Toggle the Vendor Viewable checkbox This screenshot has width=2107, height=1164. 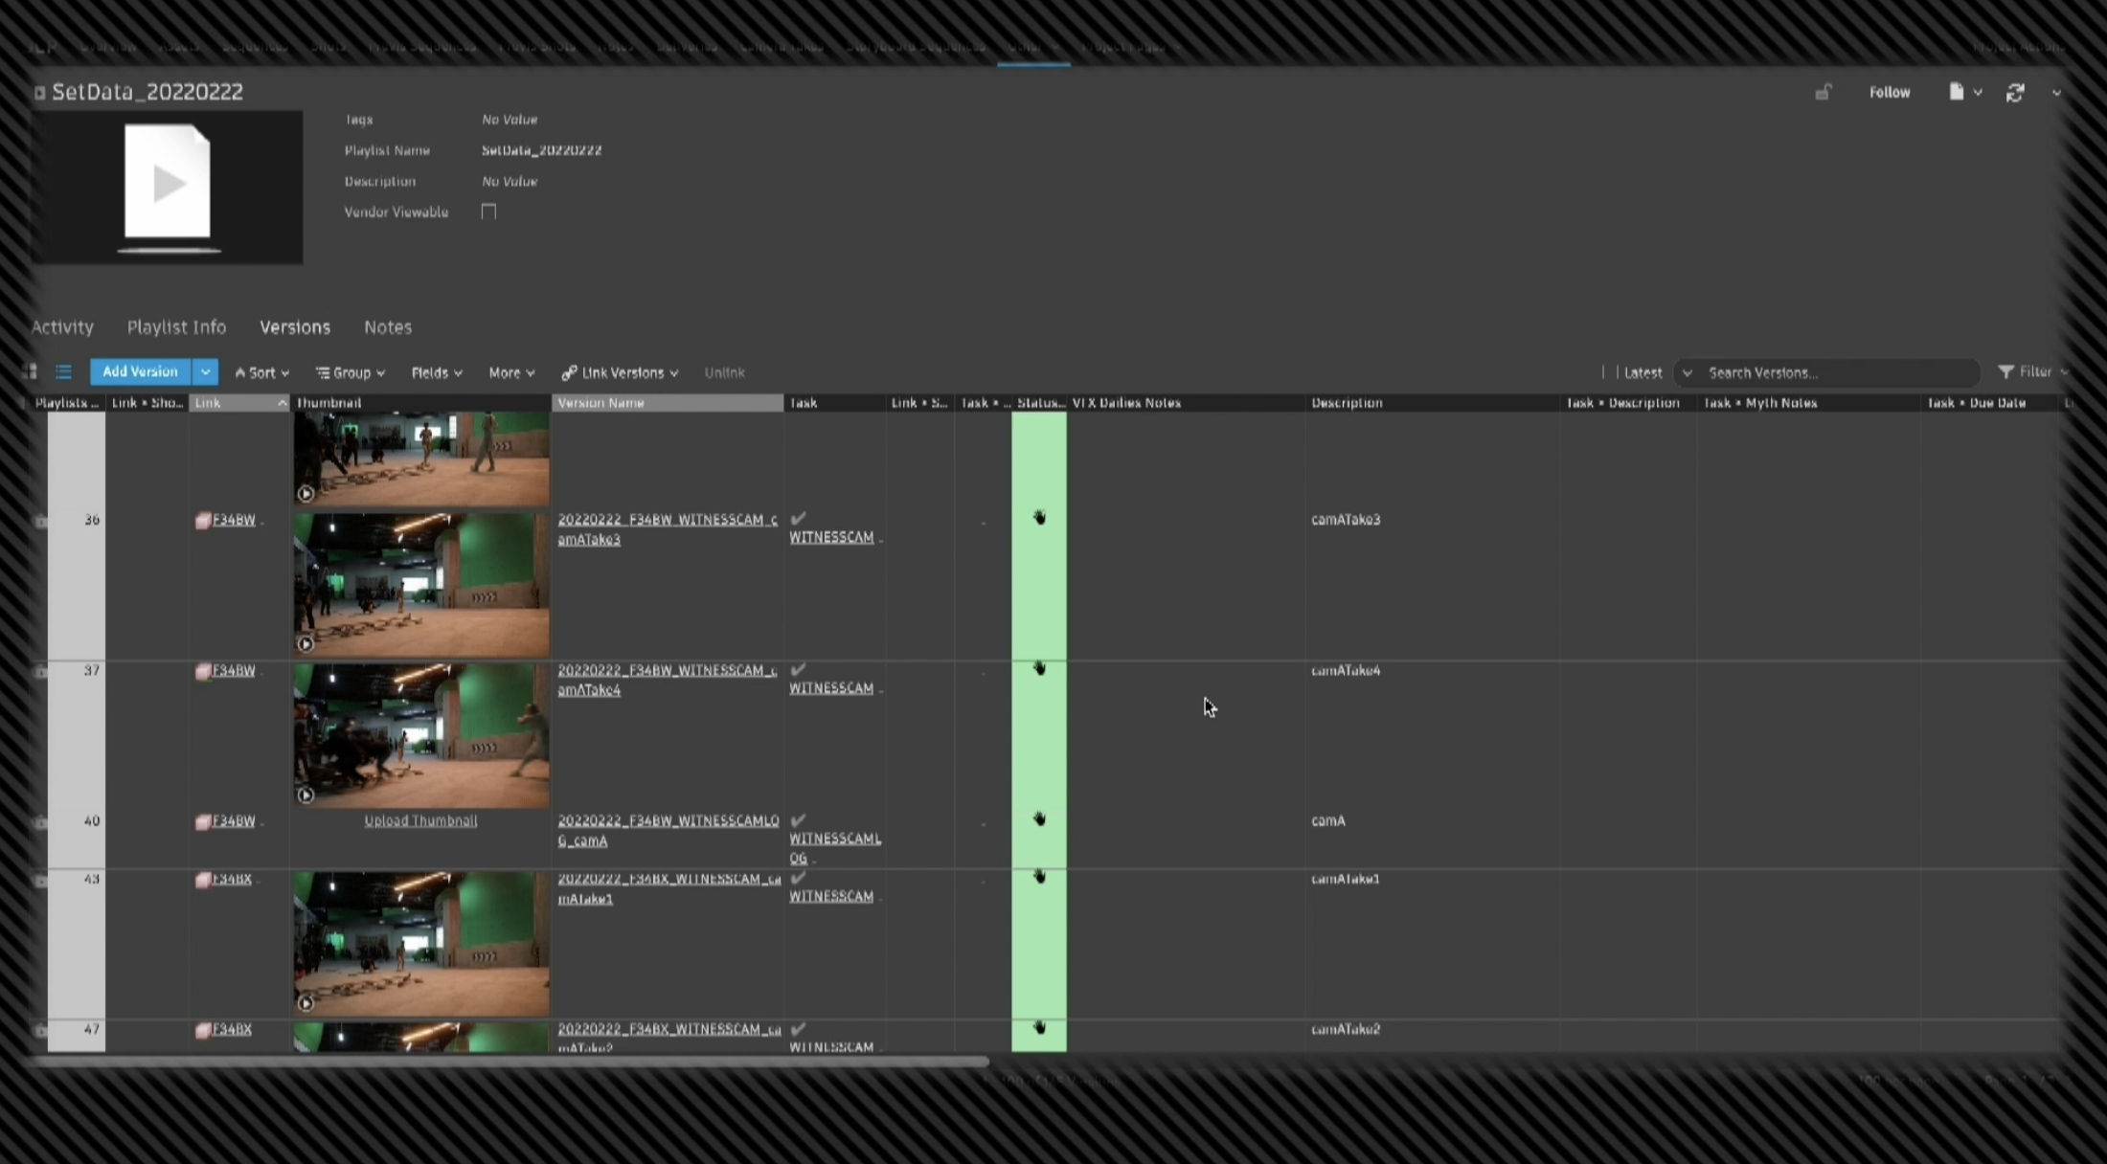click(x=488, y=212)
